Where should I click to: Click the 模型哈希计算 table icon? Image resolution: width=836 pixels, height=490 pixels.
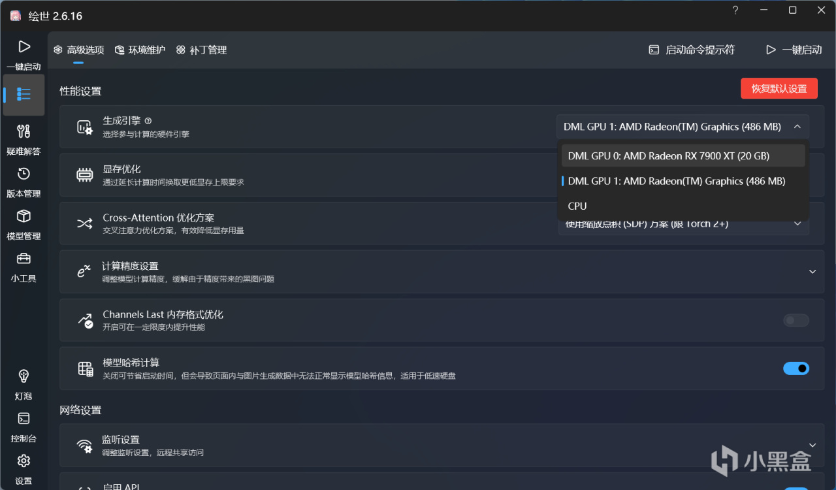point(86,368)
